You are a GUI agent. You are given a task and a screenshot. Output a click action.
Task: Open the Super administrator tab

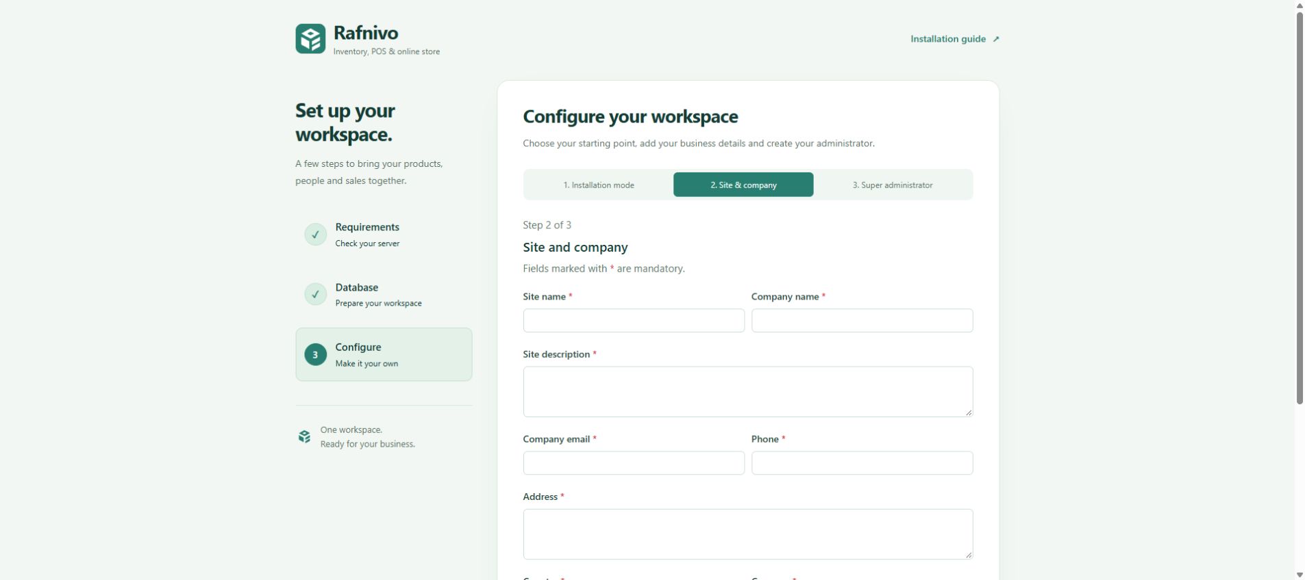893,185
